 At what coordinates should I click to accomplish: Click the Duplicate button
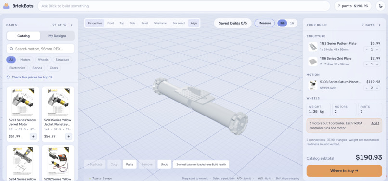click(x=95, y=164)
